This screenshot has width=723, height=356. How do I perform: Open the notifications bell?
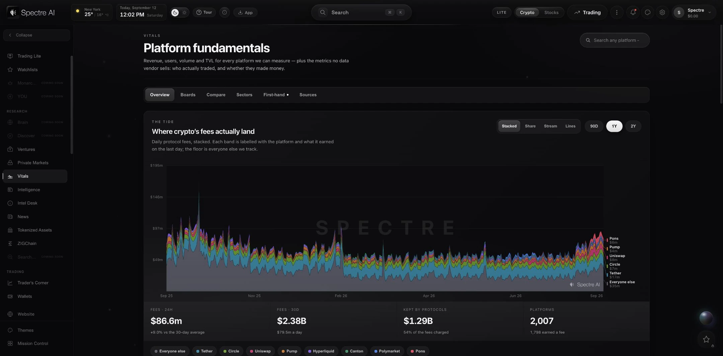(x=633, y=13)
